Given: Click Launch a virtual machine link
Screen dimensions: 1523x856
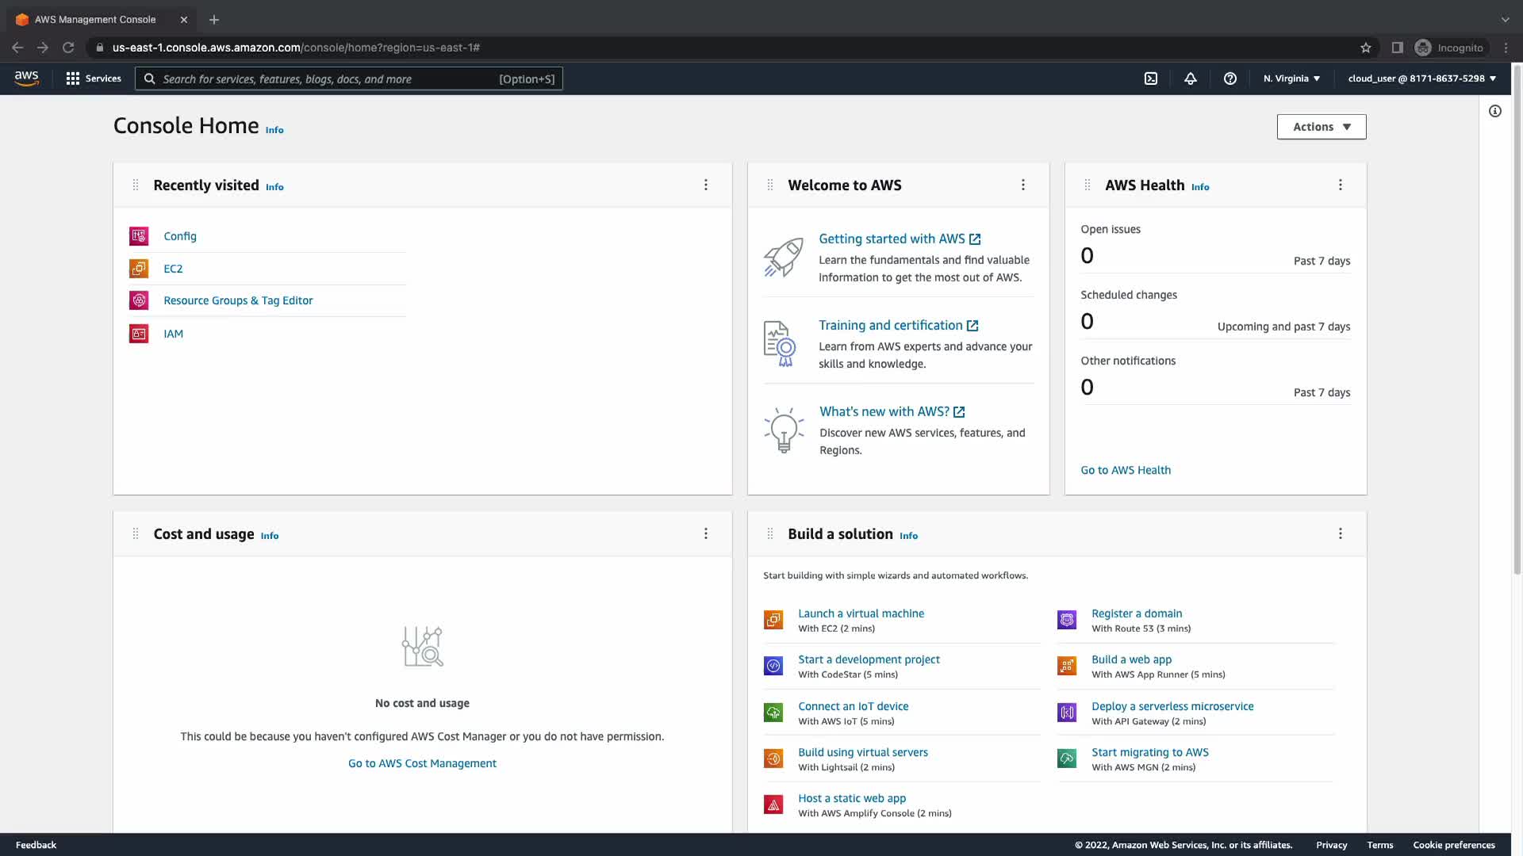Looking at the screenshot, I should pyautogui.click(x=861, y=613).
